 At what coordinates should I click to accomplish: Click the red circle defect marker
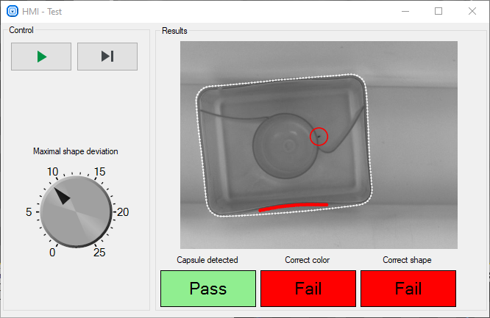pos(319,136)
